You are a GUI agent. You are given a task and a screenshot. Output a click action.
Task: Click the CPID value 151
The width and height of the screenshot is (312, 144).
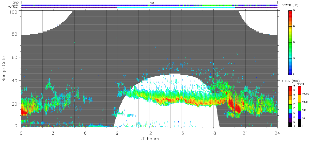point(152,3)
